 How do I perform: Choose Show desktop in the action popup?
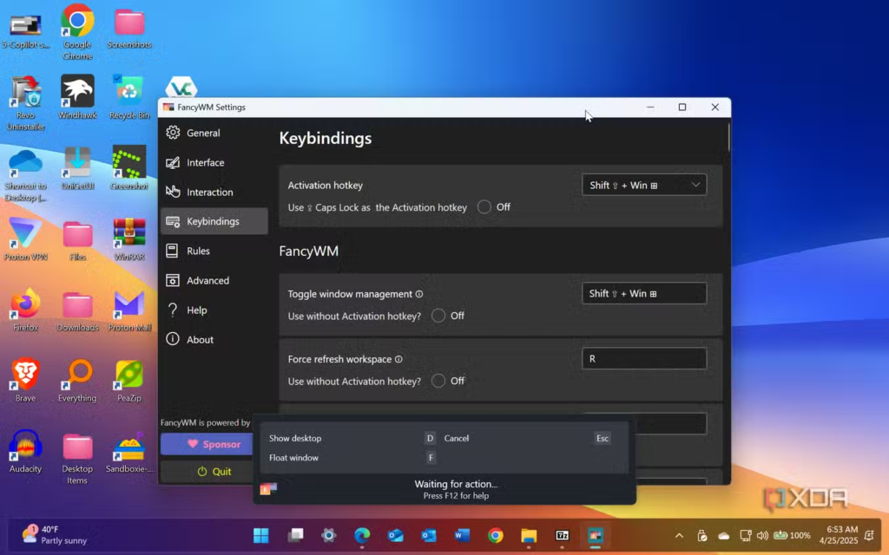point(295,438)
